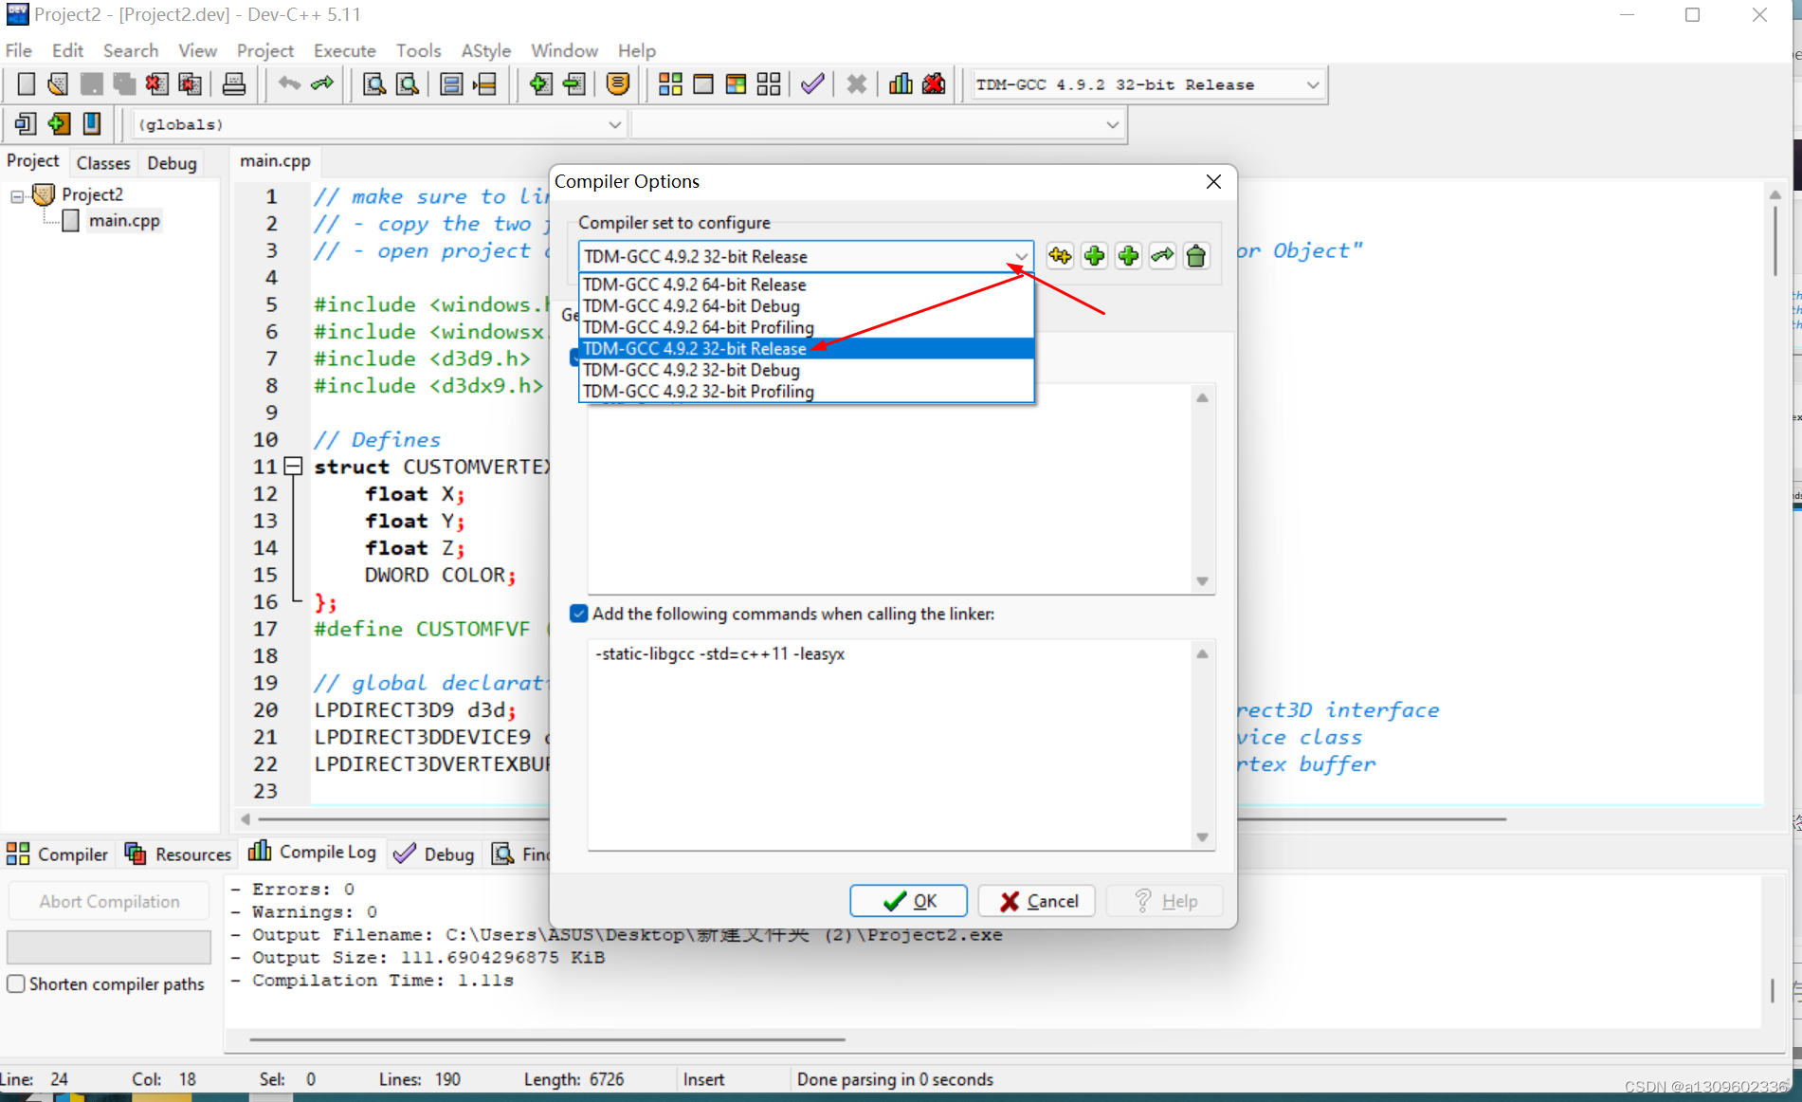The height and width of the screenshot is (1102, 1802).
Task: Click the Delete Profiling Information icon
Action: tap(934, 84)
